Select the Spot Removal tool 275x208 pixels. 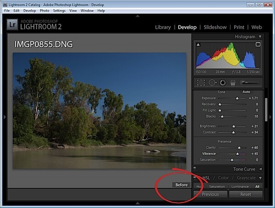212,82
